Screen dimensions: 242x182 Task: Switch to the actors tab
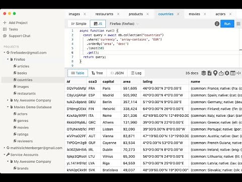pos(220,14)
